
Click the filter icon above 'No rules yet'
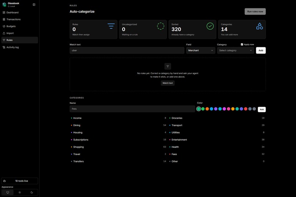point(167,66)
